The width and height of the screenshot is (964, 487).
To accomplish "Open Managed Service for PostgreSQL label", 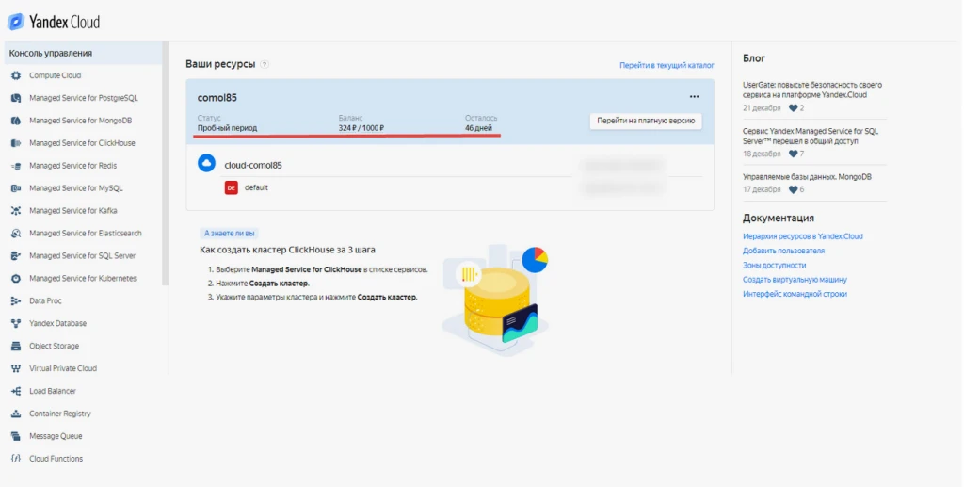I will coord(84,98).
